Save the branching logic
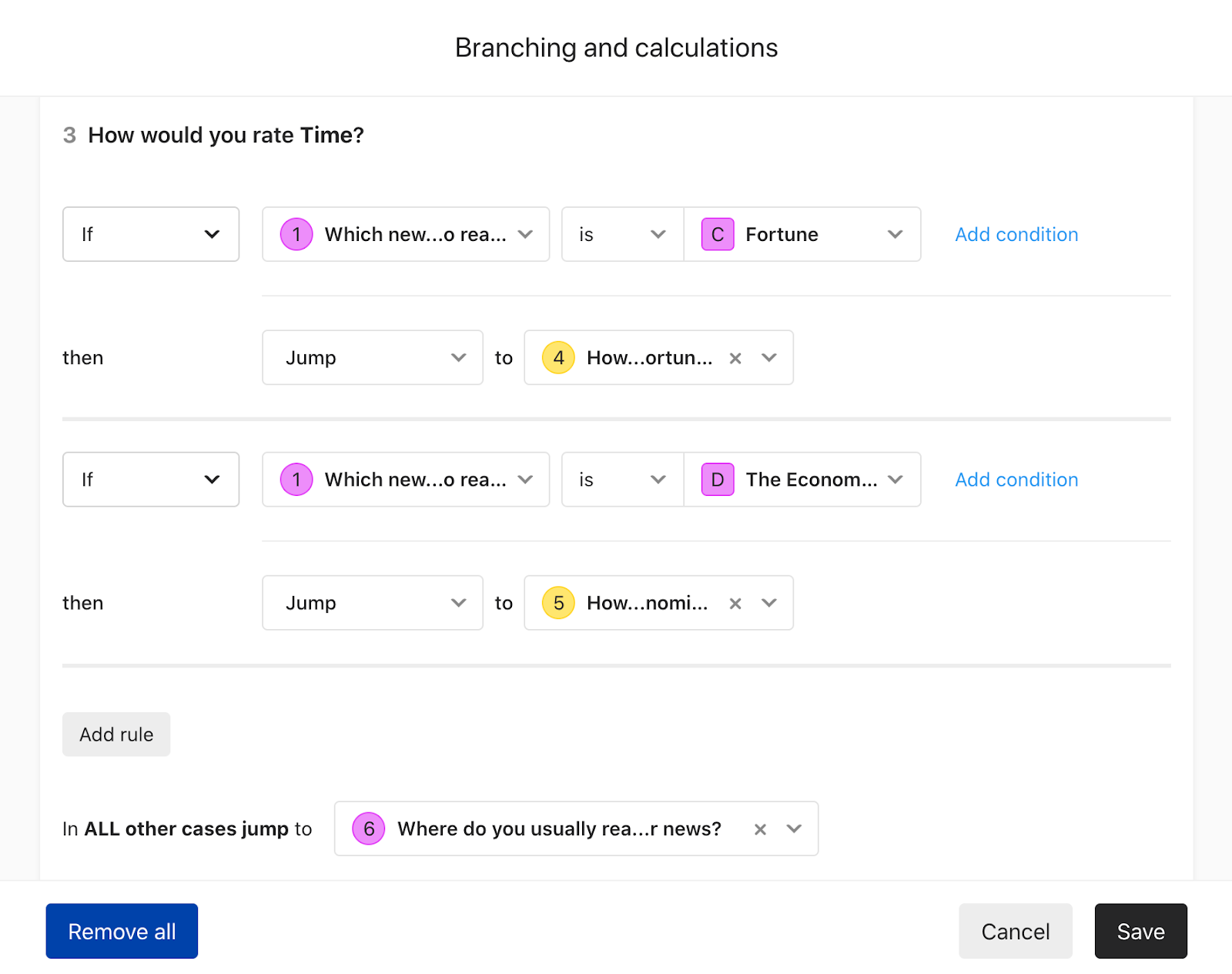The height and width of the screenshot is (974, 1232). pyautogui.click(x=1140, y=931)
